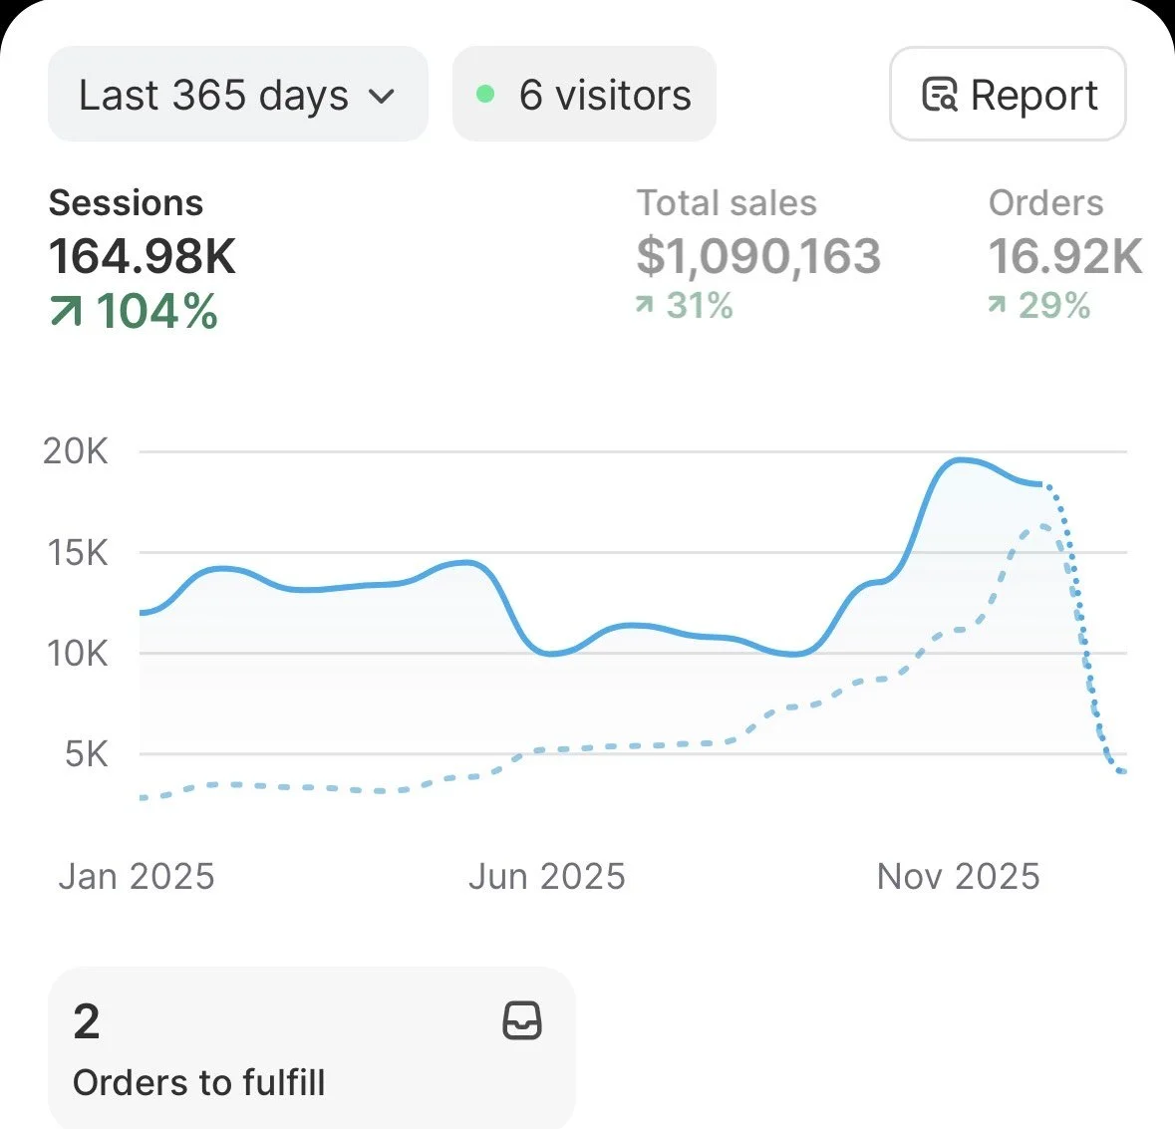Click the green upward arrow beside 104%
The image size is (1175, 1129).
click(65, 310)
